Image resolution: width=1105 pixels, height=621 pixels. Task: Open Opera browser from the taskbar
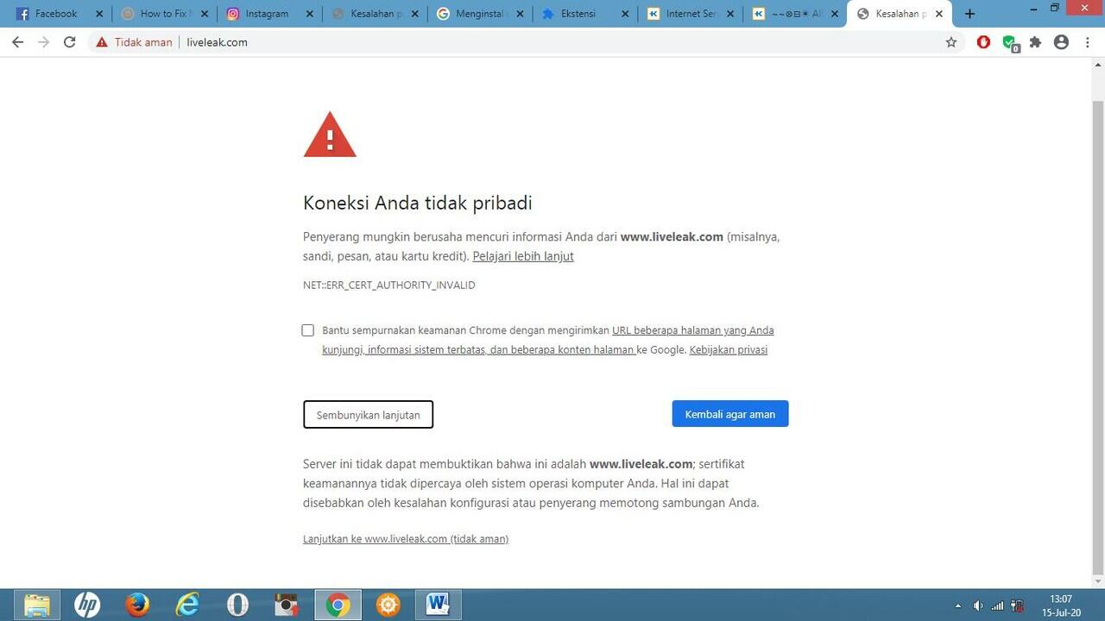237,604
